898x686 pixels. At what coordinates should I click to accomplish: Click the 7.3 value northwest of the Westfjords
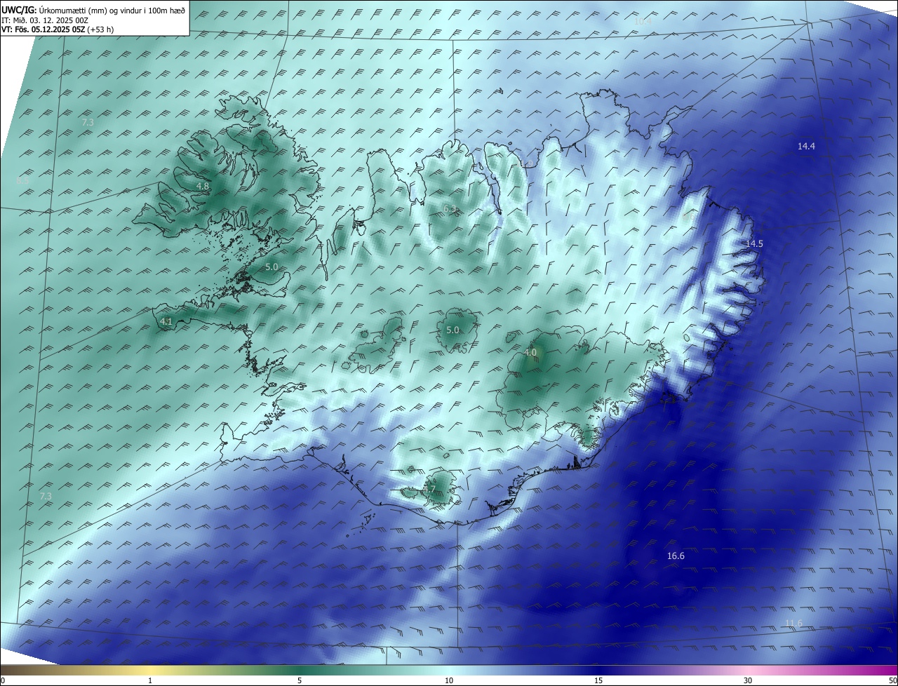pos(88,123)
